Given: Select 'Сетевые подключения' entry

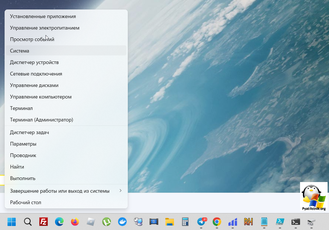Looking at the screenshot, I should click(66, 74).
